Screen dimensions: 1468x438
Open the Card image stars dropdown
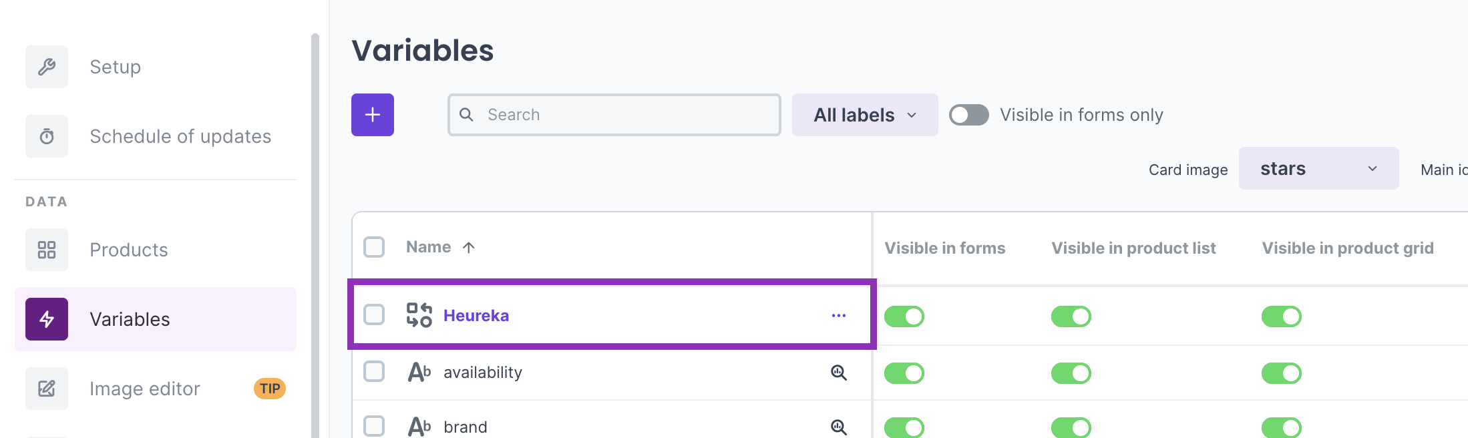tap(1318, 169)
